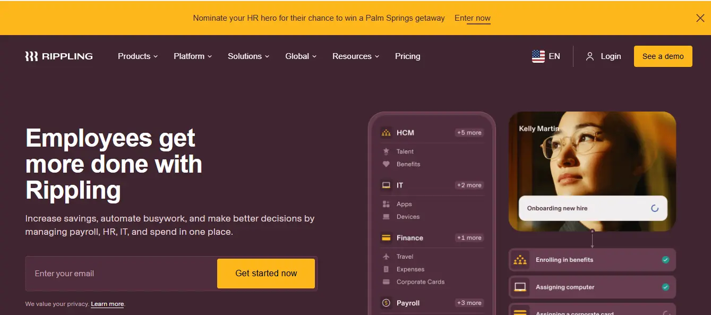The width and height of the screenshot is (711, 315).
Task: Click the dollar coin icon beside Payroll
Action: [x=386, y=303]
